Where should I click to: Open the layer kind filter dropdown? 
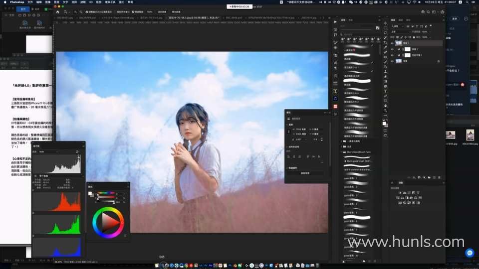coord(398,26)
